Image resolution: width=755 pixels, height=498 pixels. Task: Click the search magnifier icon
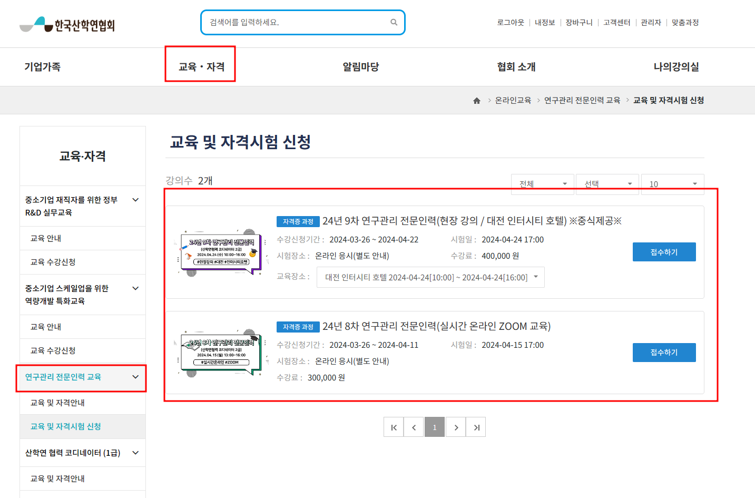pos(394,22)
